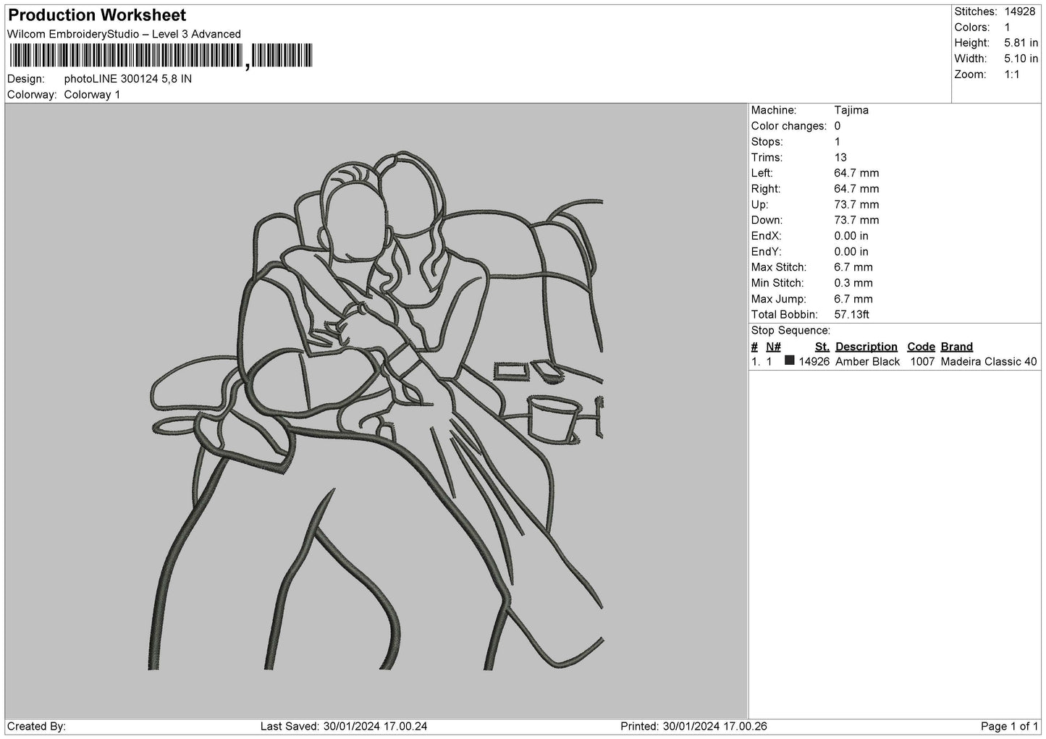Select 'Wilcom EmbroideryStudio – Level 3 Advanced' text
1046x739 pixels.
click(x=124, y=34)
